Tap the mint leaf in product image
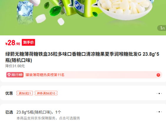 (55, 11)
